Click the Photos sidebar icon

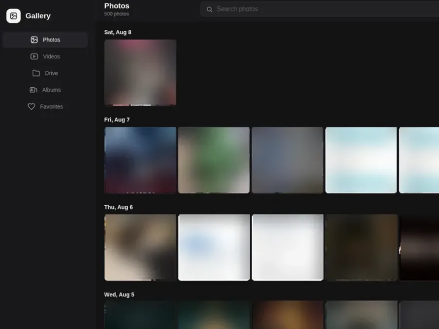pyautogui.click(x=34, y=40)
